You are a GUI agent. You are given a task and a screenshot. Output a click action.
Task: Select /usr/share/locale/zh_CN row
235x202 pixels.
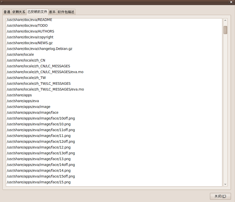(114, 61)
